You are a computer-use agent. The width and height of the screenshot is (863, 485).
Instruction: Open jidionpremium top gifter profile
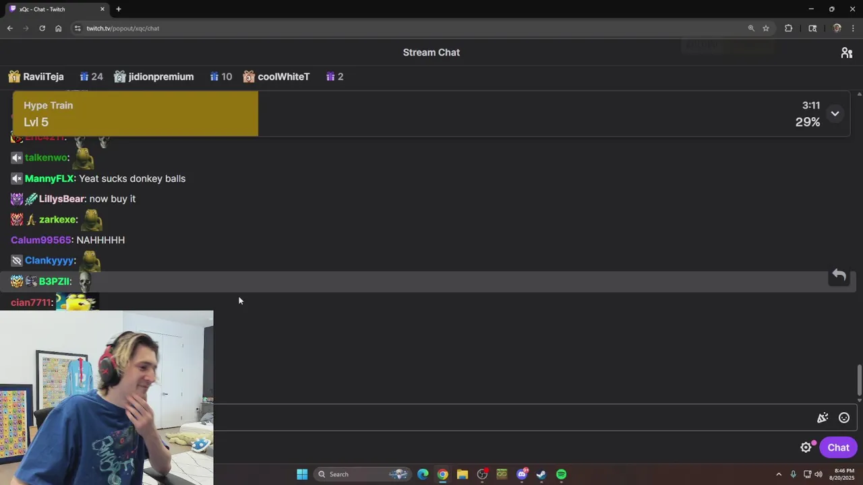tap(161, 77)
